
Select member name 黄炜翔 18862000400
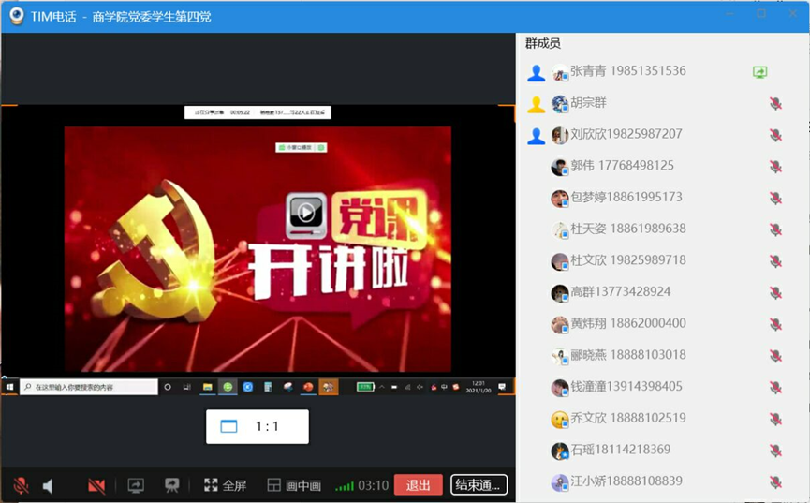pos(628,323)
